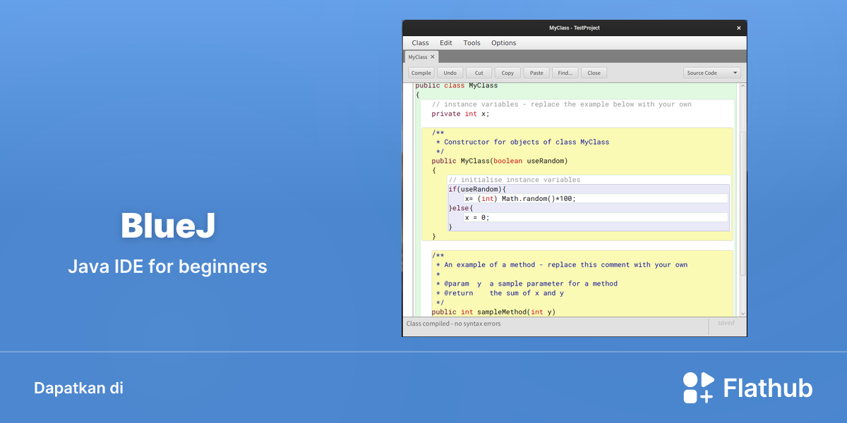Click the 'public class MyClass' line
847x423 pixels.
pos(456,85)
